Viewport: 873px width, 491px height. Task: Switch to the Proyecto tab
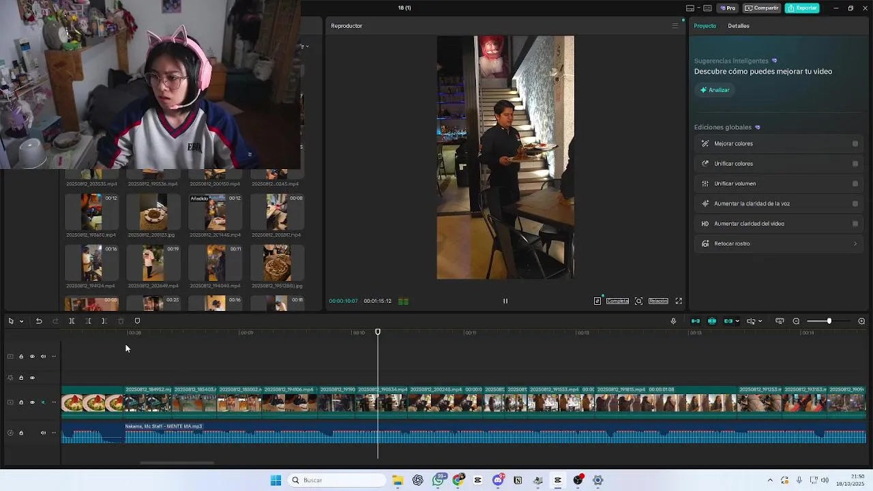tap(705, 26)
